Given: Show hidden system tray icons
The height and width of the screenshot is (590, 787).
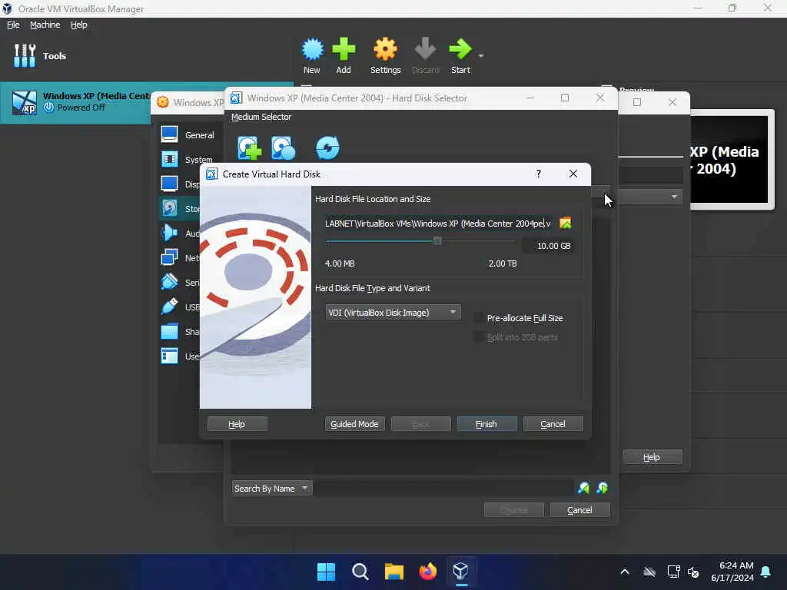Looking at the screenshot, I should [x=625, y=572].
